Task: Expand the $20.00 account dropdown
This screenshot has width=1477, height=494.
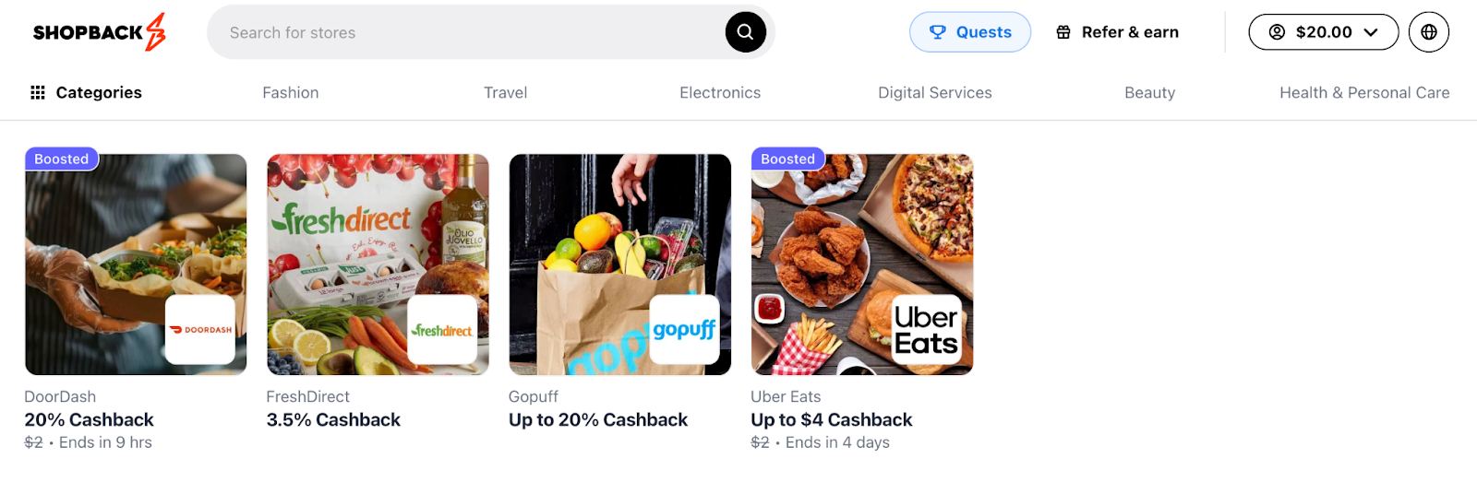Action: click(x=1323, y=32)
